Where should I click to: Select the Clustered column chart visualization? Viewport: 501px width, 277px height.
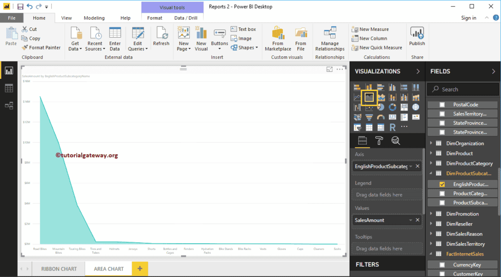coord(392,87)
